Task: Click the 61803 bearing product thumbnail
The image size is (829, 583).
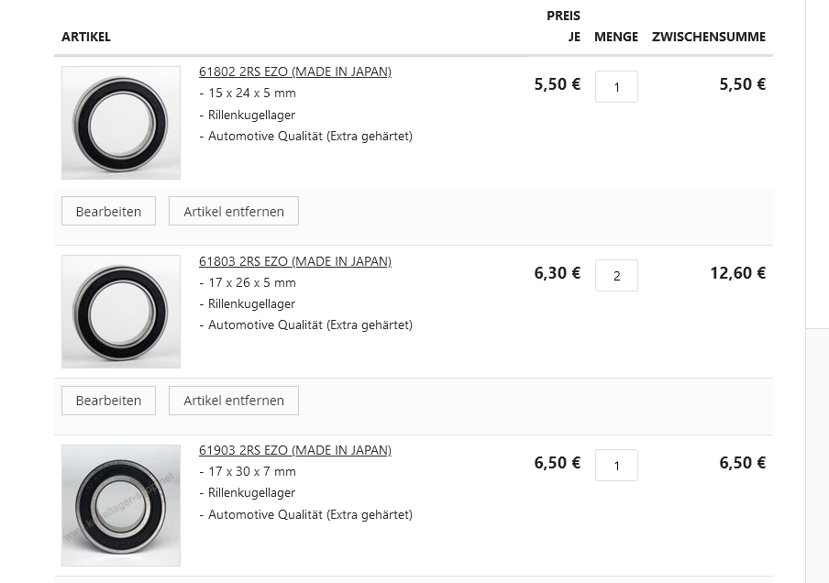Action: pos(121,312)
